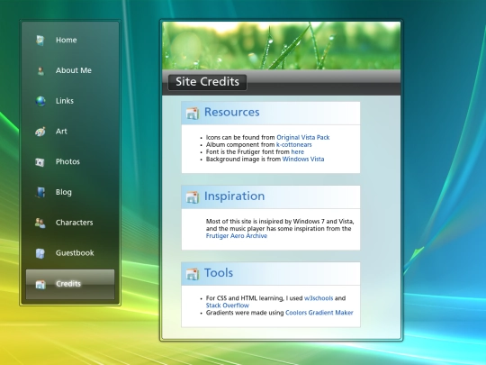Click the Tools heading text
This screenshot has height=365, width=486.
coord(219,273)
